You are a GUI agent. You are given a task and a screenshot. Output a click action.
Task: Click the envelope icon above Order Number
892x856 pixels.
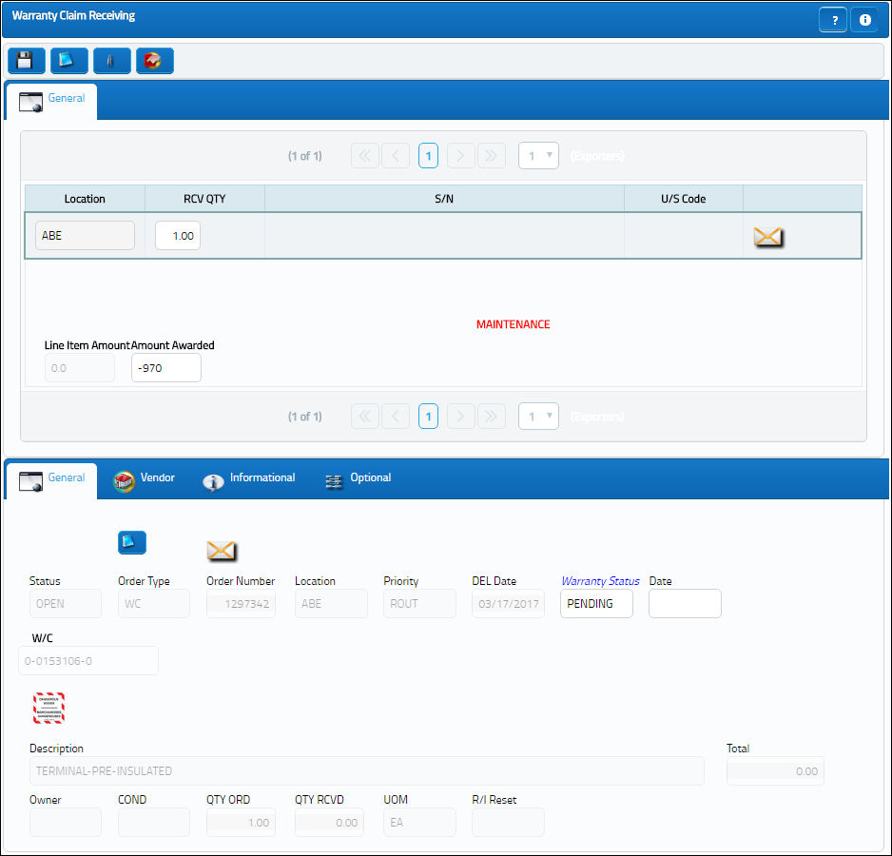pyautogui.click(x=221, y=551)
